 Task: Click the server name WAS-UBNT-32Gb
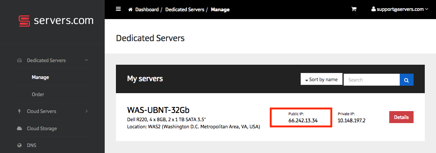[x=158, y=110]
